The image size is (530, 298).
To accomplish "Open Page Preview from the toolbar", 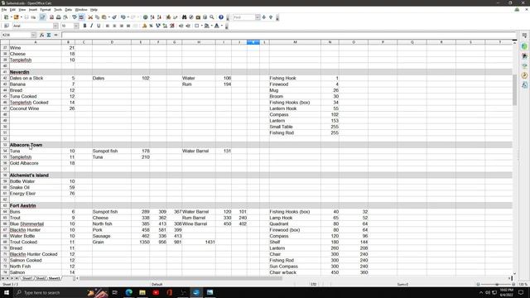I will (x=65, y=17).
